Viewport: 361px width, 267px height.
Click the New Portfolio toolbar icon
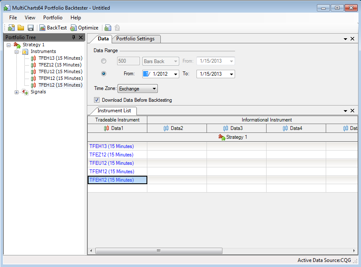[11, 28]
